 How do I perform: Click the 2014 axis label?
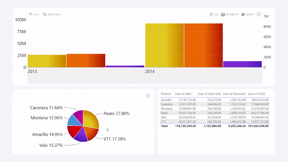pos(150,72)
